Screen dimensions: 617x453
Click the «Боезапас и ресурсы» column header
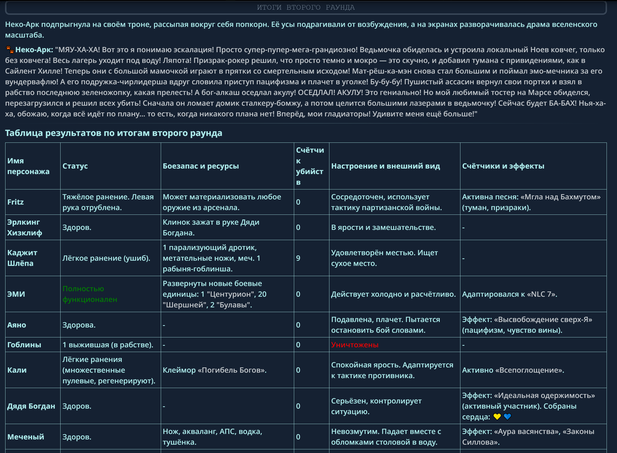pyautogui.click(x=200, y=166)
